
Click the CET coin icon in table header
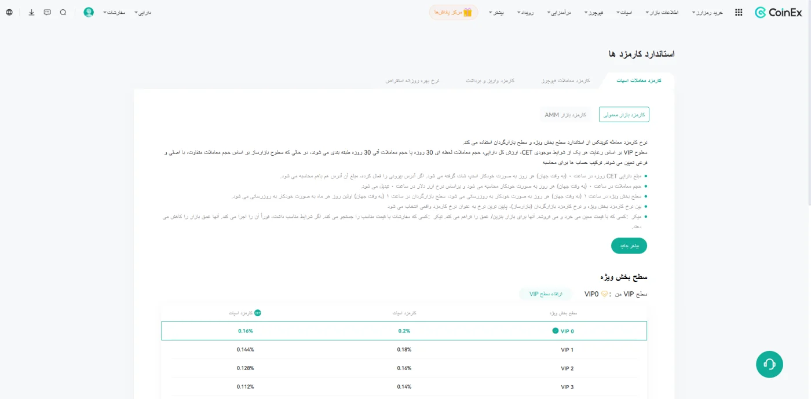click(x=258, y=313)
